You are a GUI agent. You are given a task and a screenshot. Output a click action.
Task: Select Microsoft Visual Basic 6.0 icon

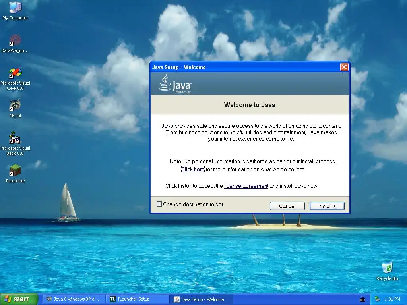coord(15,143)
